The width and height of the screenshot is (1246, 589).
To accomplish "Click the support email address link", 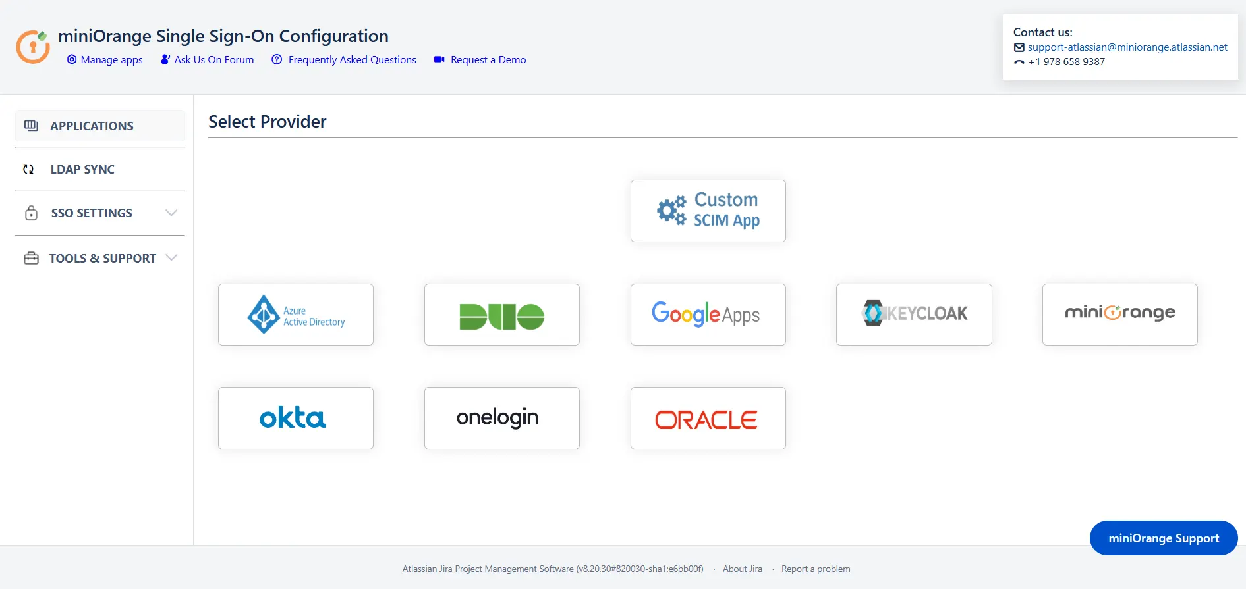I will point(1127,47).
